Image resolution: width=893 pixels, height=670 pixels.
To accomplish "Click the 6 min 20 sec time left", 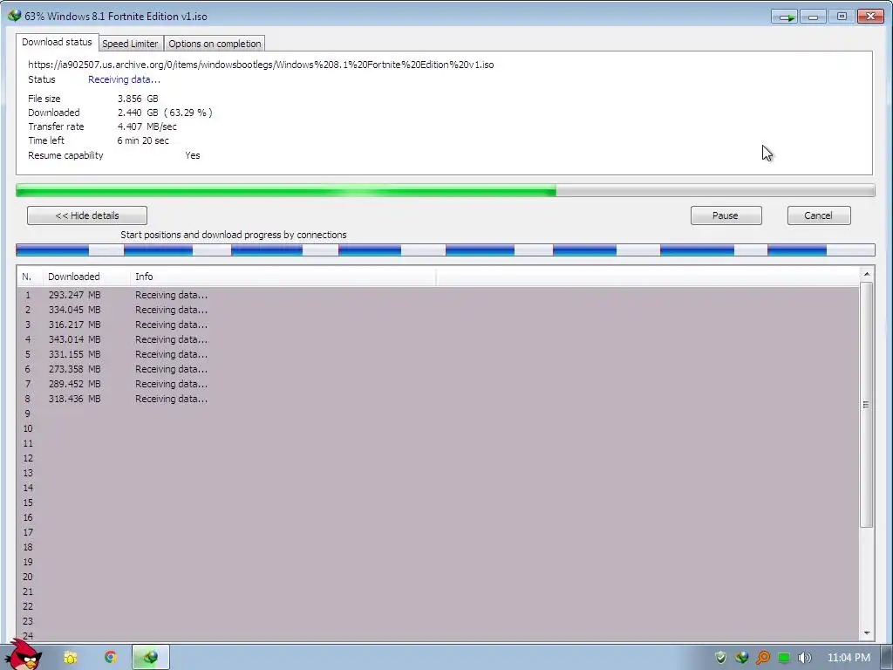I will (143, 140).
